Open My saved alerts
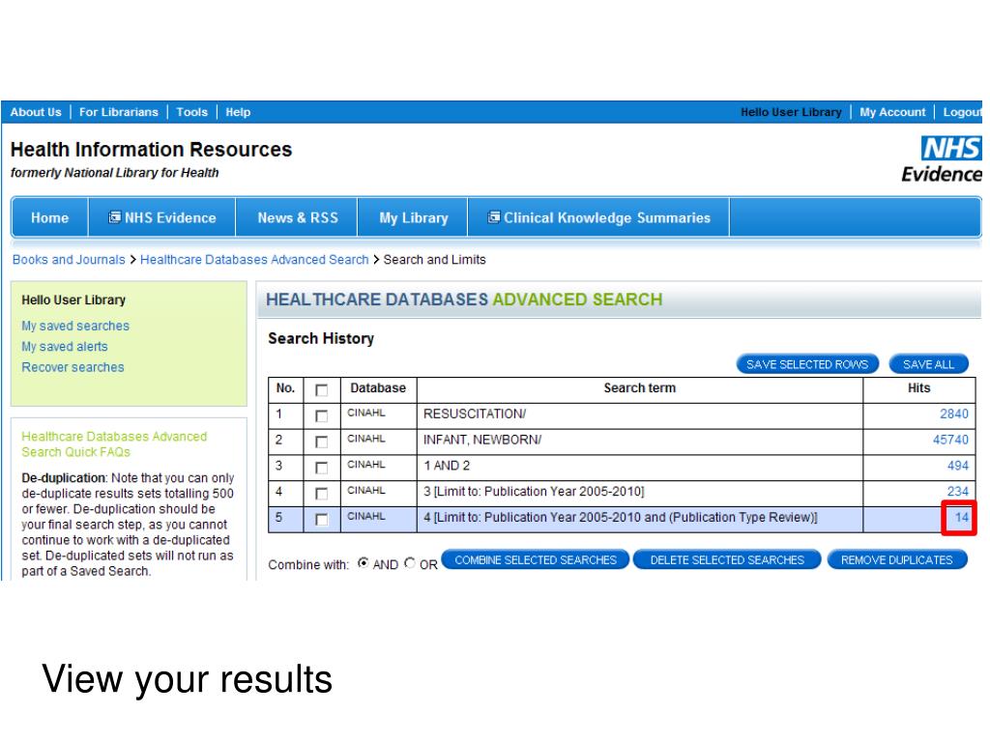This screenshot has height=742, width=990. (x=65, y=347)
